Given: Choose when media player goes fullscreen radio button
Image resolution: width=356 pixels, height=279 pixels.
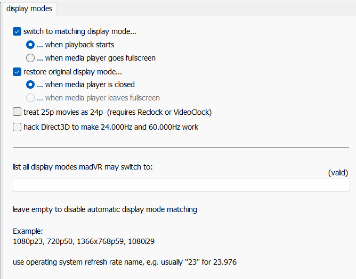Looking at the screenshot, I should (30, 58).
